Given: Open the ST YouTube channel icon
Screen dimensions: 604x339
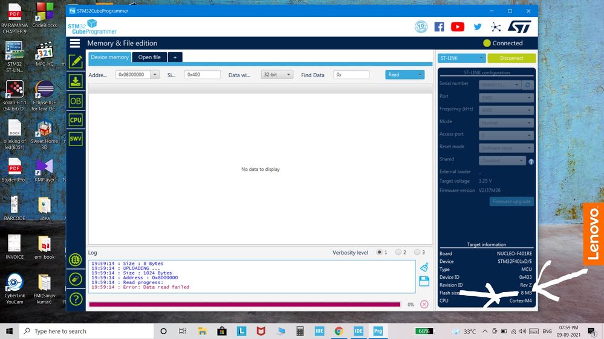Looking at the screenshot, I should click(x=458, y=27).
